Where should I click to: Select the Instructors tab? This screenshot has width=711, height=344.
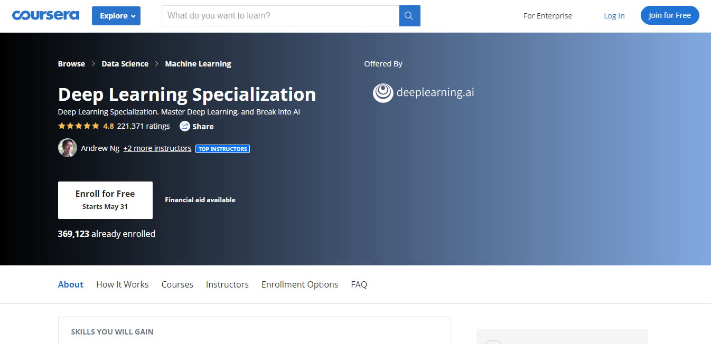(x=227, y=284)
